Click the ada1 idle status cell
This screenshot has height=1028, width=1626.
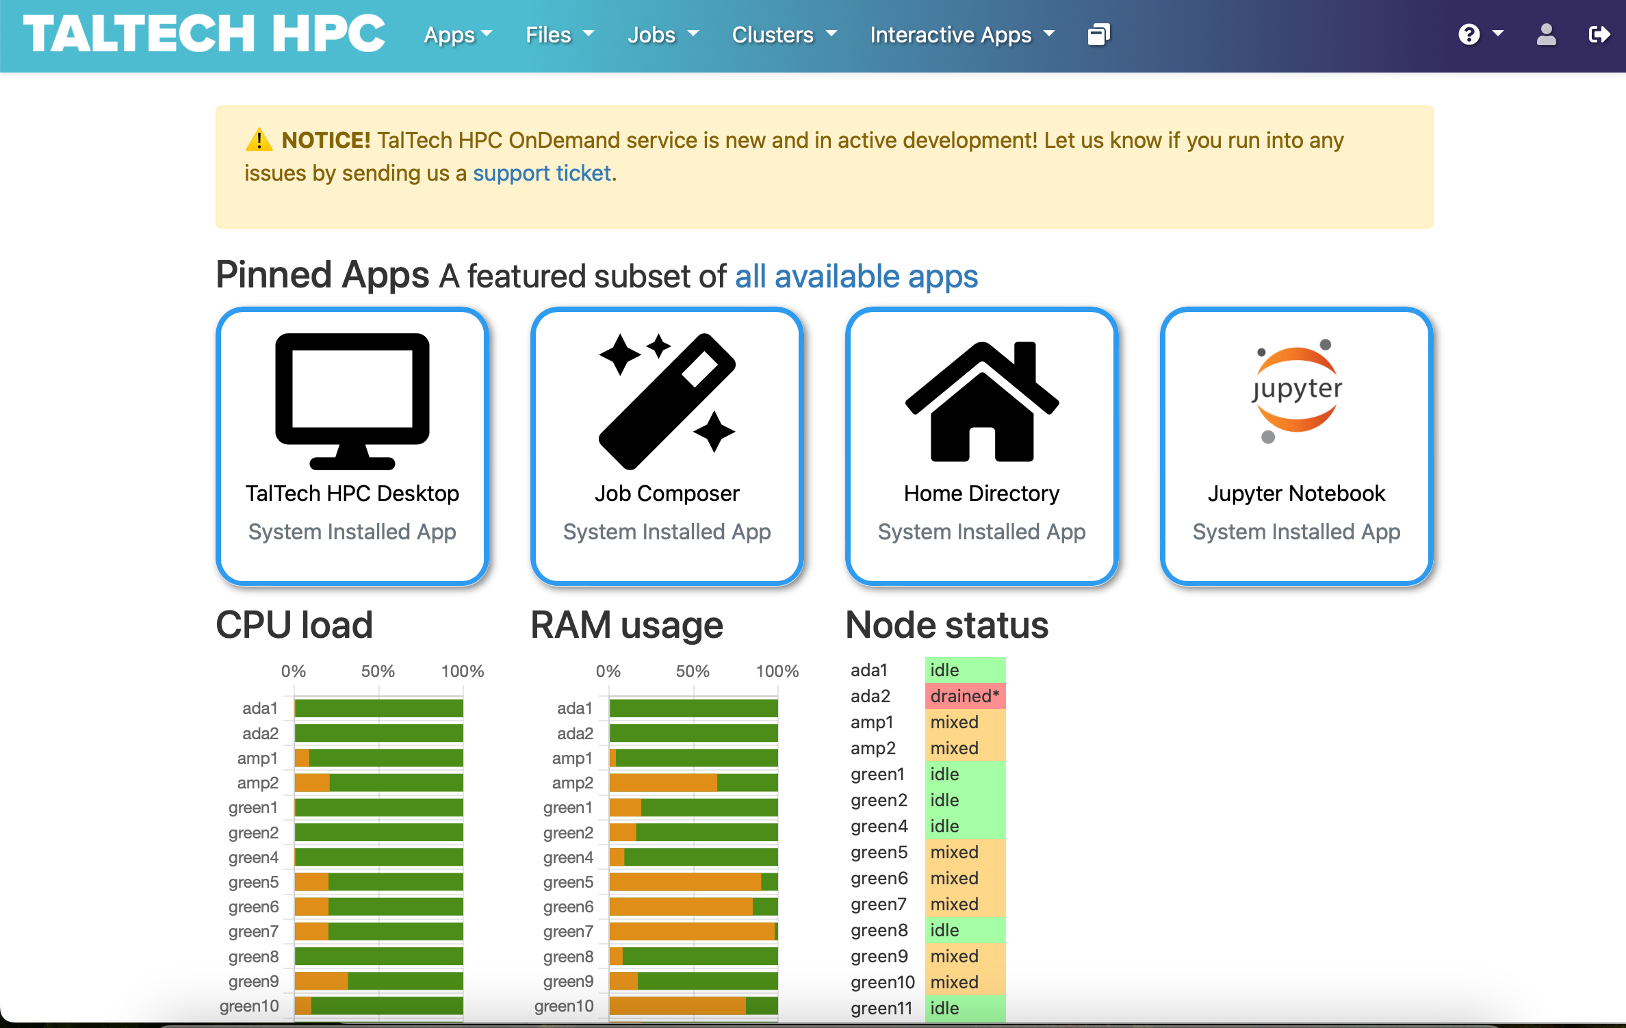tap(965, 670)
